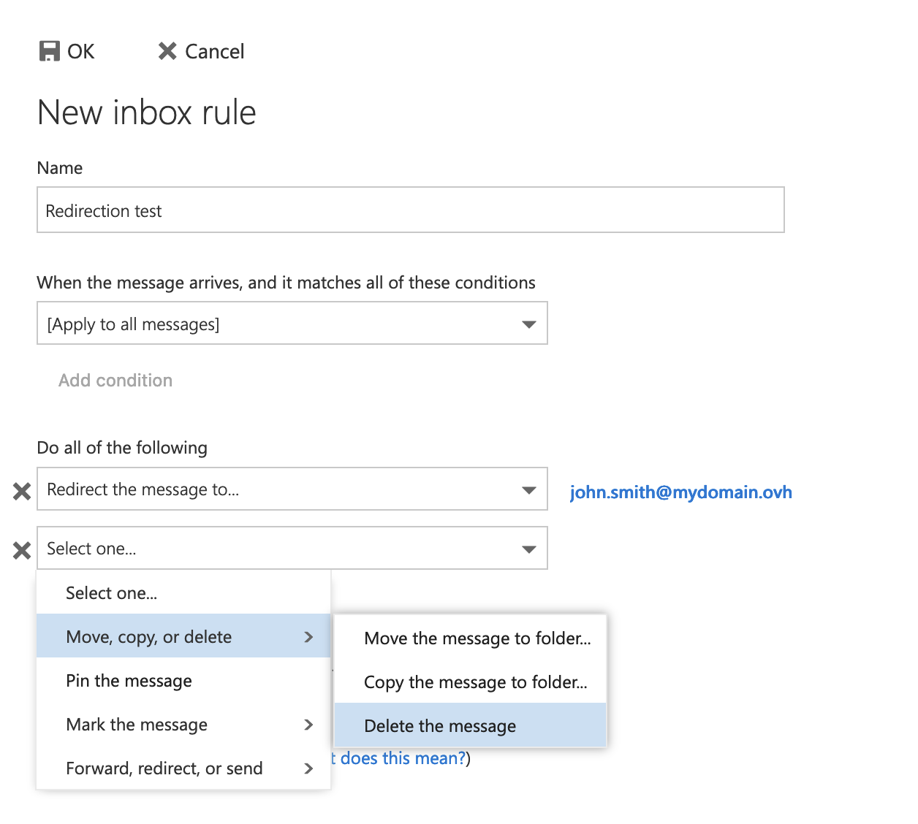Choose Copy the message to folder option

click(x=475, y=682)
